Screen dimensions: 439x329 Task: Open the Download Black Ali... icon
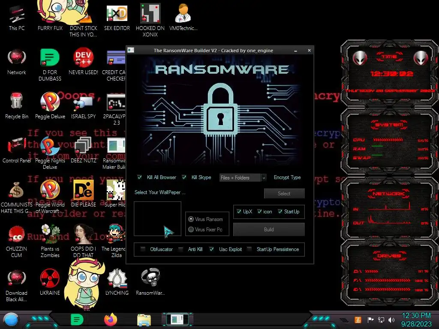pos(17,286)
